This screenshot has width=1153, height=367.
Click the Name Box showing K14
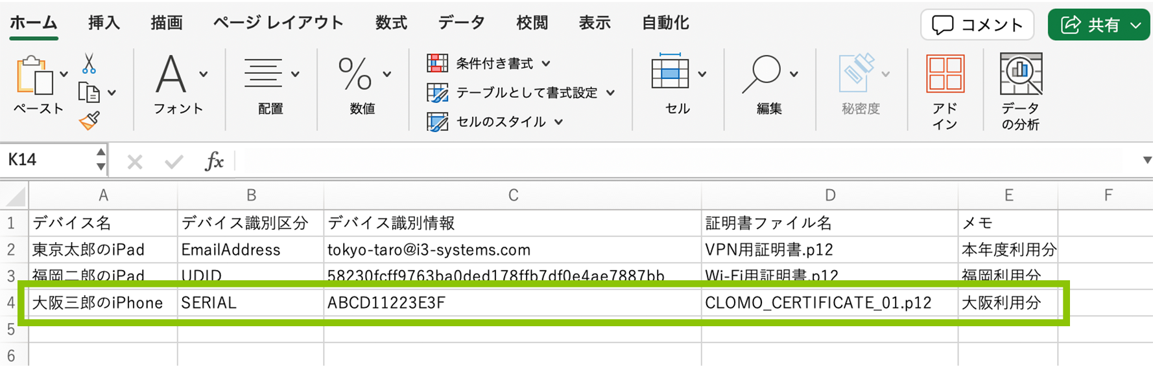(47, 160)
